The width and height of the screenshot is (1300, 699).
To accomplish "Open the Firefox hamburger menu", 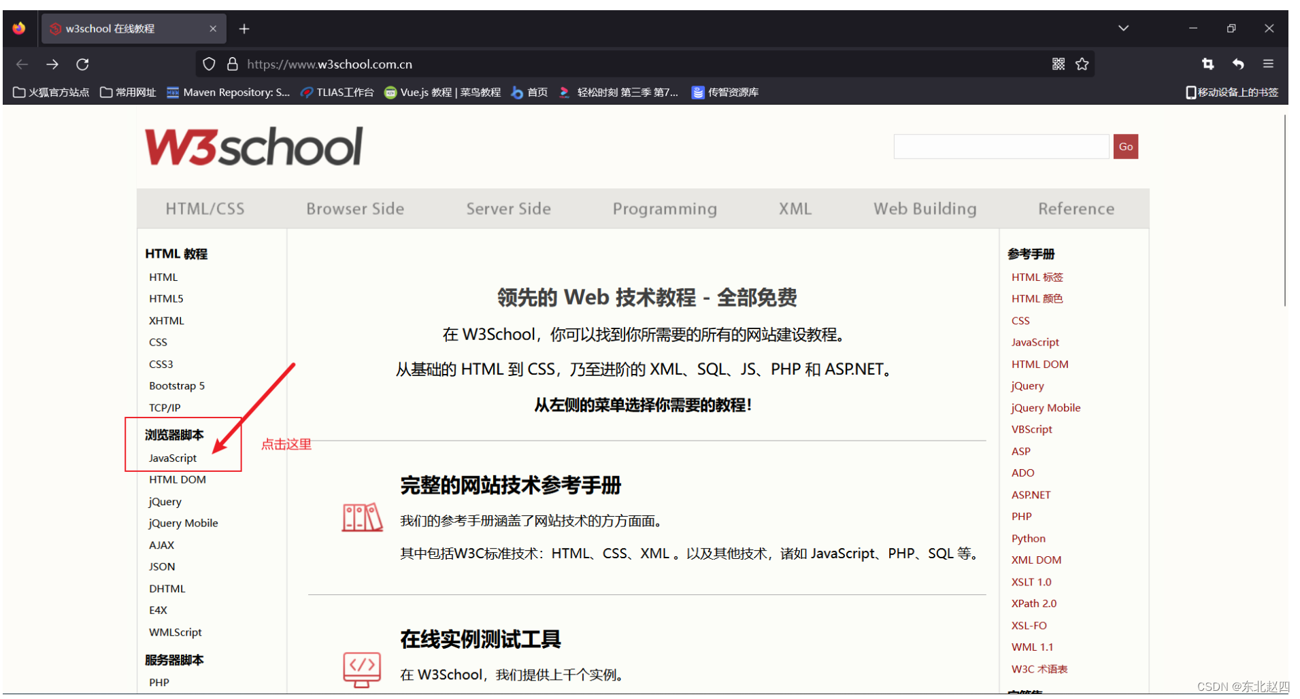I will click(1268, 64).
